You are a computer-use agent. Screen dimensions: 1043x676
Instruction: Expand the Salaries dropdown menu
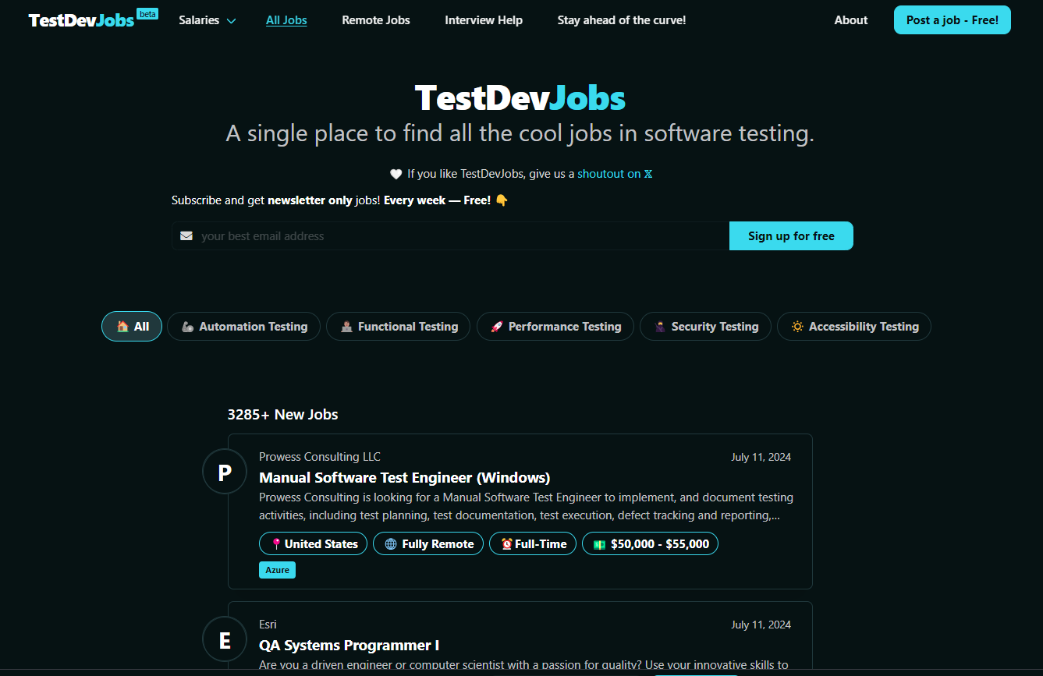click(x=208, y=20)
